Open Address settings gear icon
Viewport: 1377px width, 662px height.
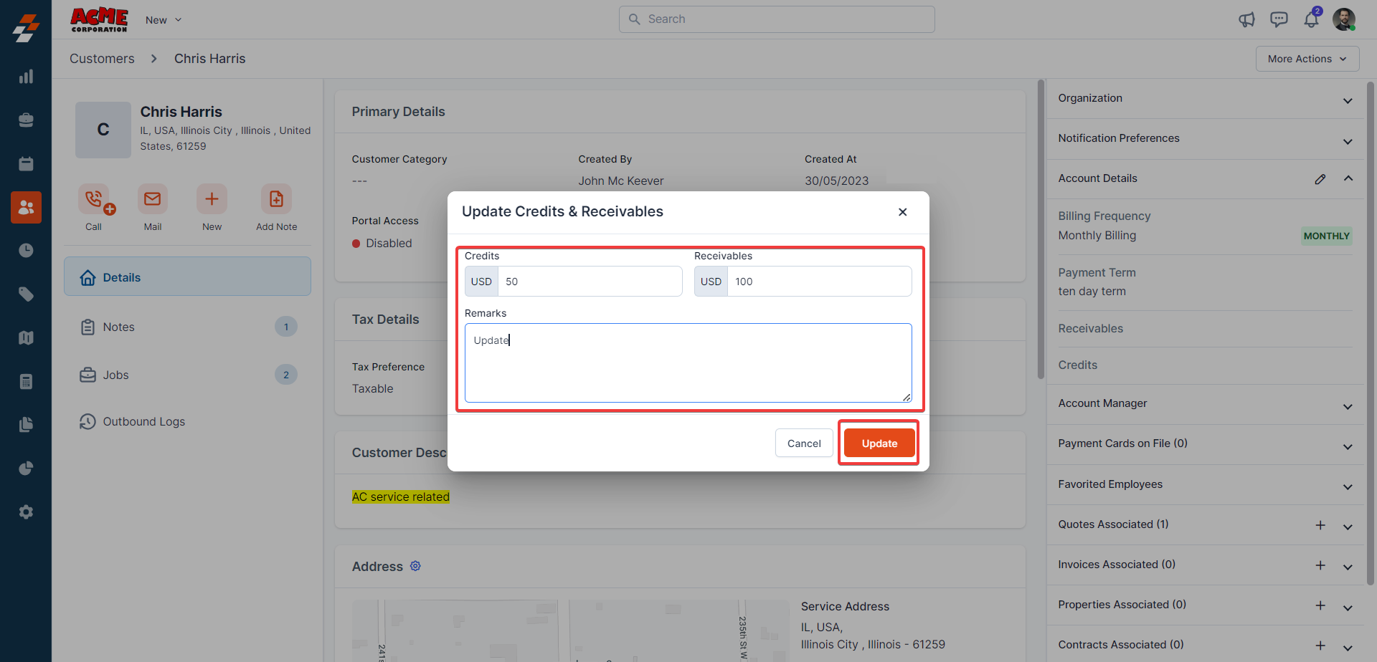point(415,566)
